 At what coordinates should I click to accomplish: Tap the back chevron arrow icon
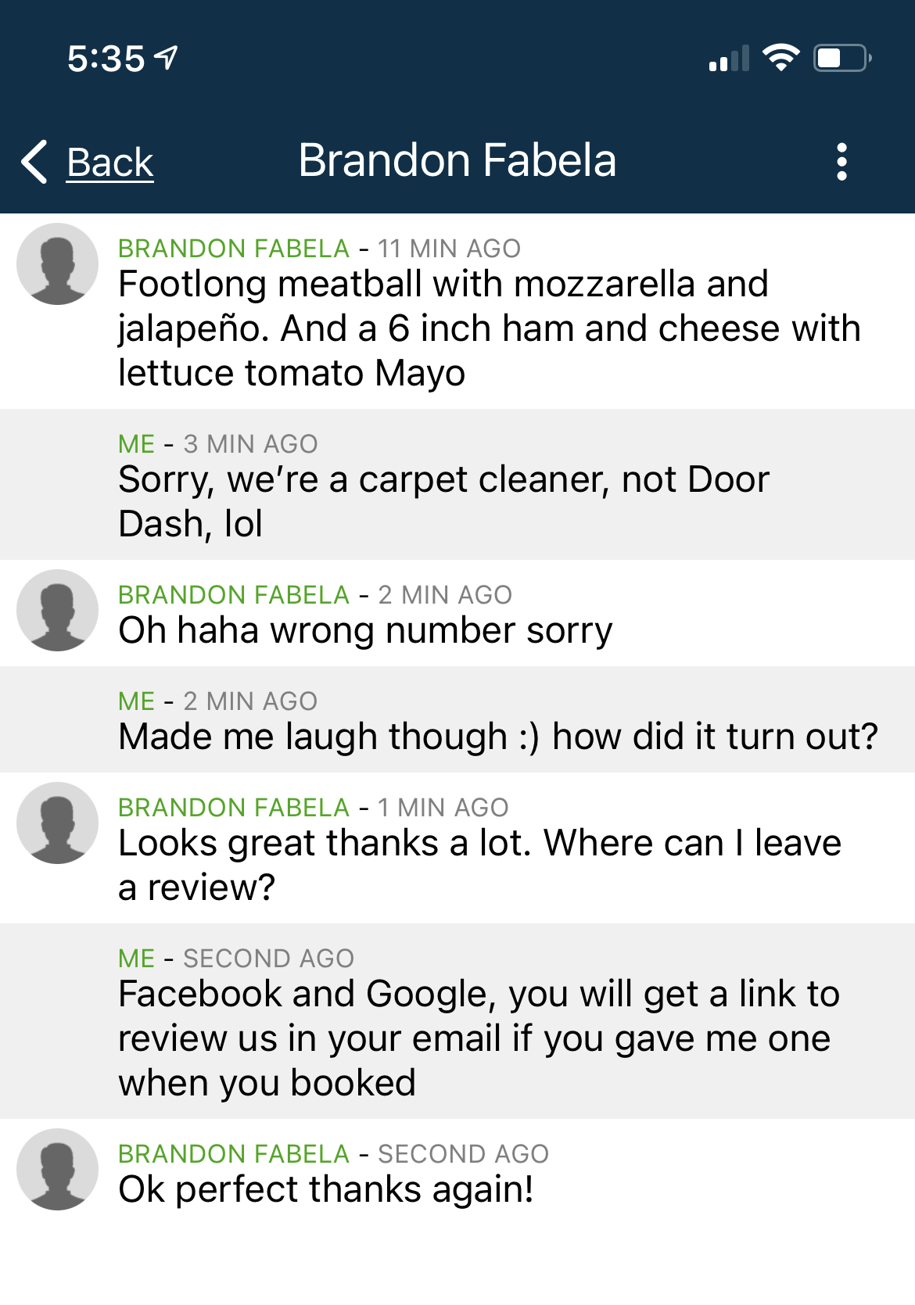[x=35, y=162]
